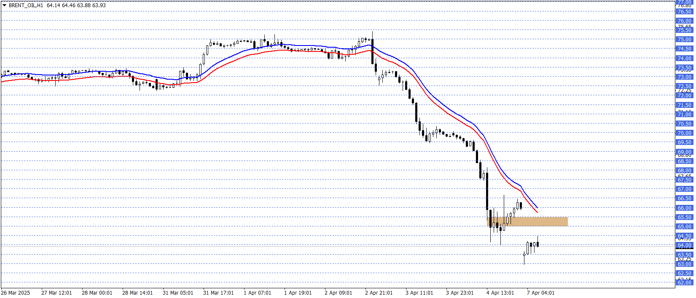This screenshot has height=298, width=696.
Task: Click the current price marker 64.00 label
Action: coord(684,245)
